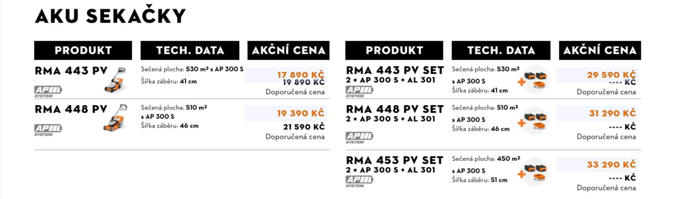
Task: Click the left TECH. DATA column header
Action: point(190,50)
